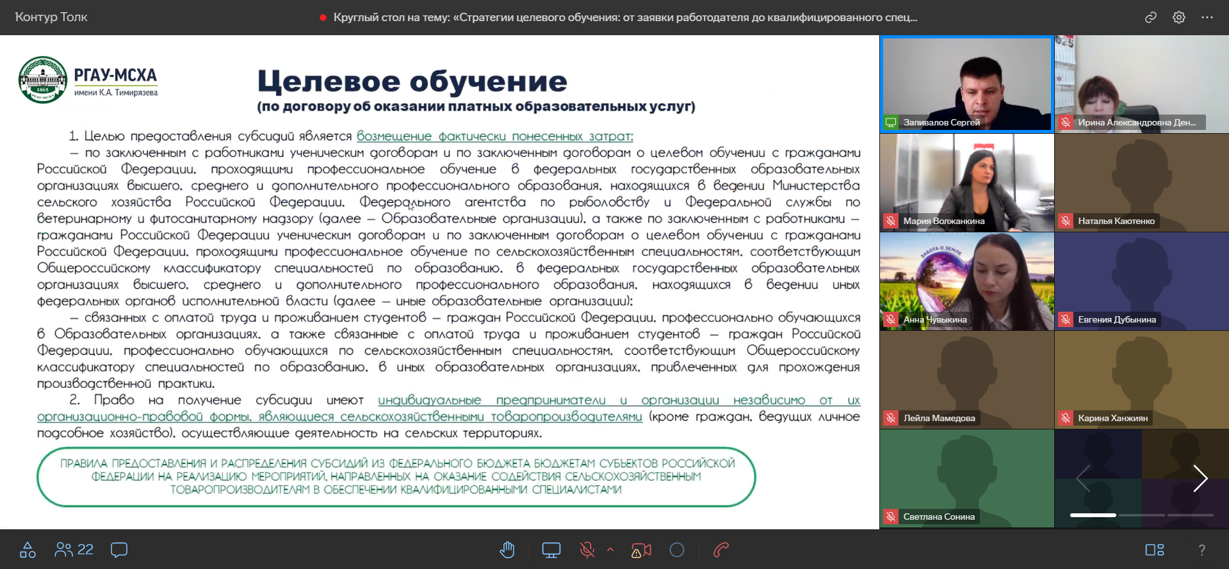Select the second participant page indicator

point(1141,515)
